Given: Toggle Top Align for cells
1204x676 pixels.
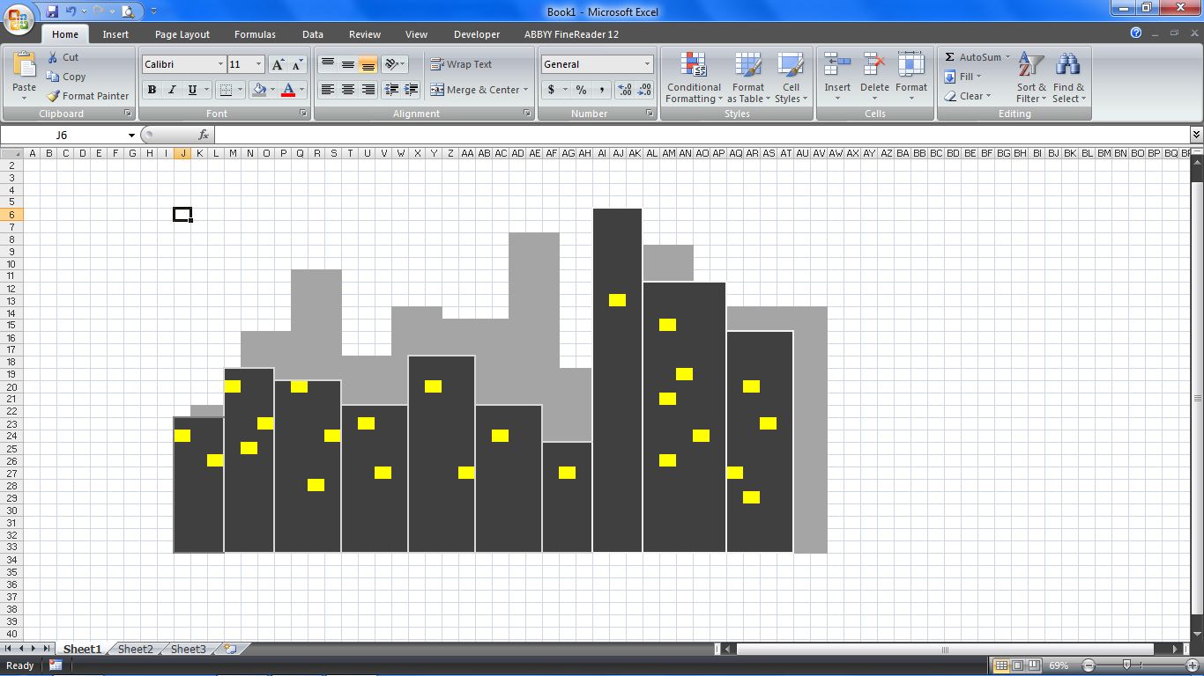Looking at the screenshot, I should tap(327, 64).
